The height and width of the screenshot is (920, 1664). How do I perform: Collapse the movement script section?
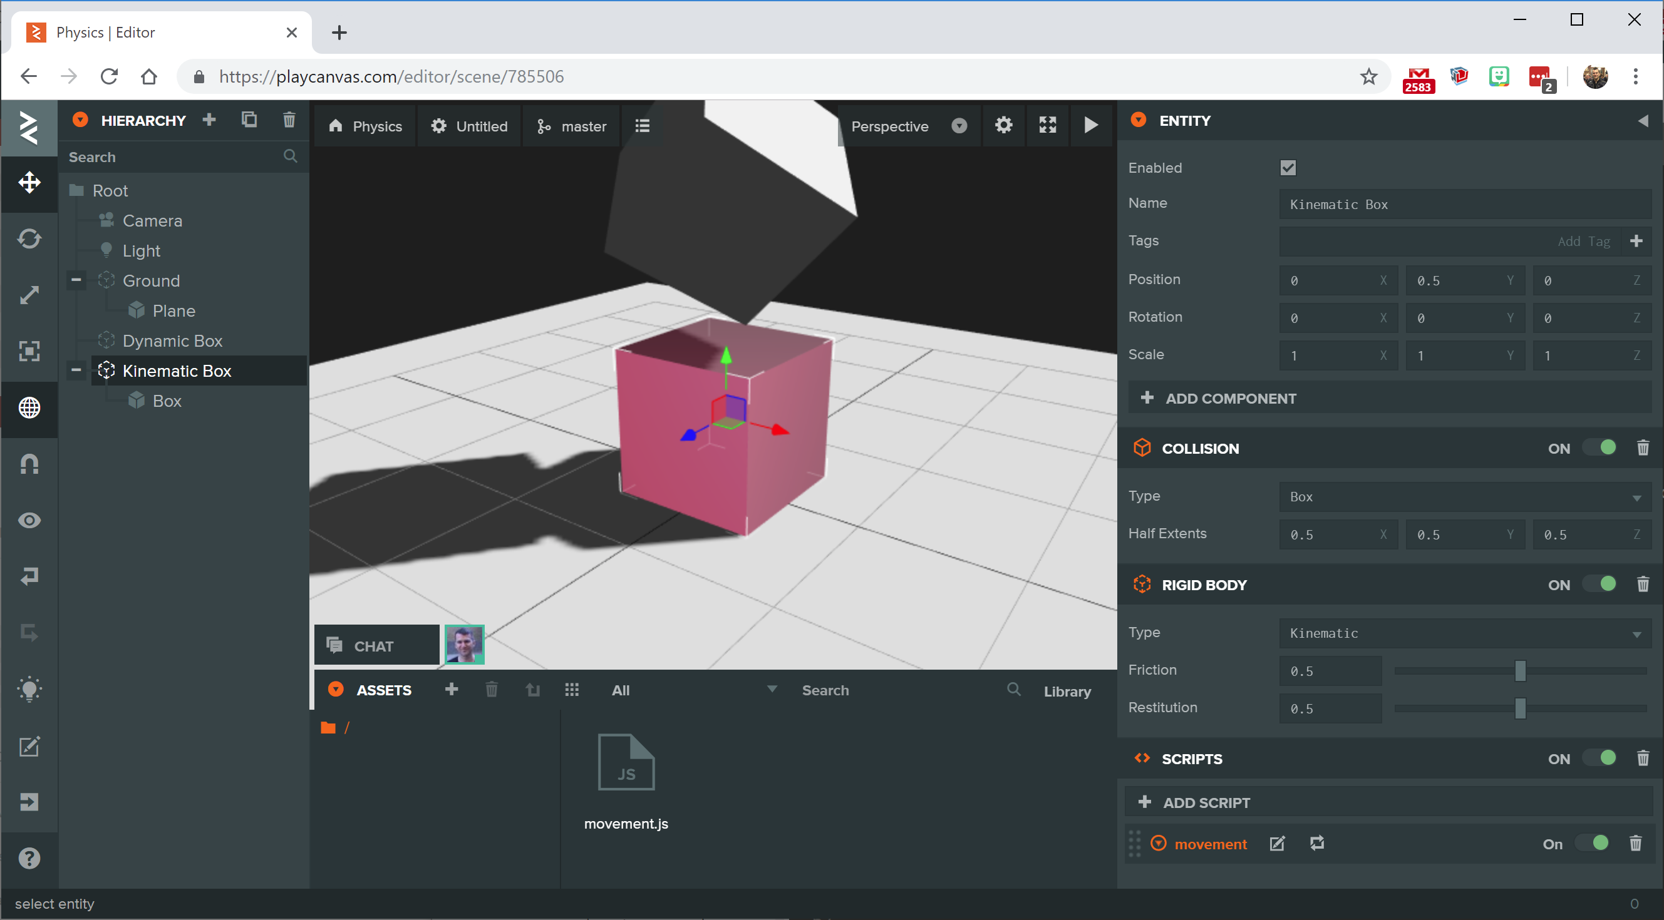[1159, 844]
